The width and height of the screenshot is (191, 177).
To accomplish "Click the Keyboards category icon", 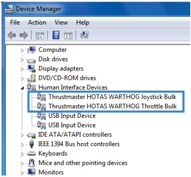I will [x=32, y=153].
